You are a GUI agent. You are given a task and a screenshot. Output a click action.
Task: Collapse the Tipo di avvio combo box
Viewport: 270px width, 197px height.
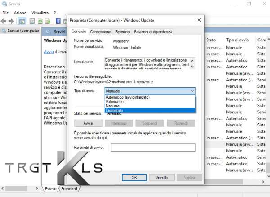[192, 91]
